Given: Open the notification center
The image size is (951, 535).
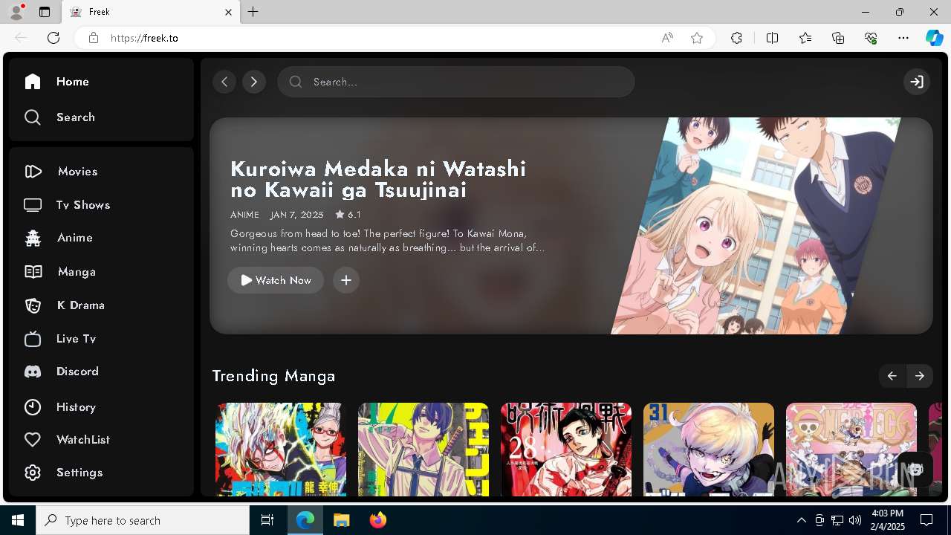Looking at the screenshot, I should [x=926, y=520].
